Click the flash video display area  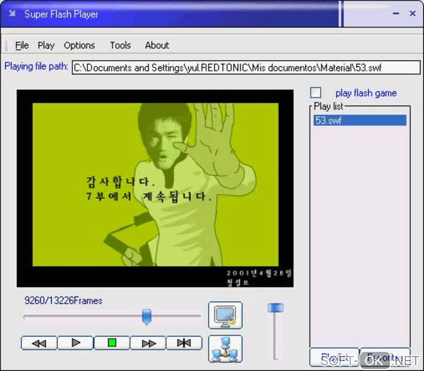pyautogui.click(x=155, y=188)
